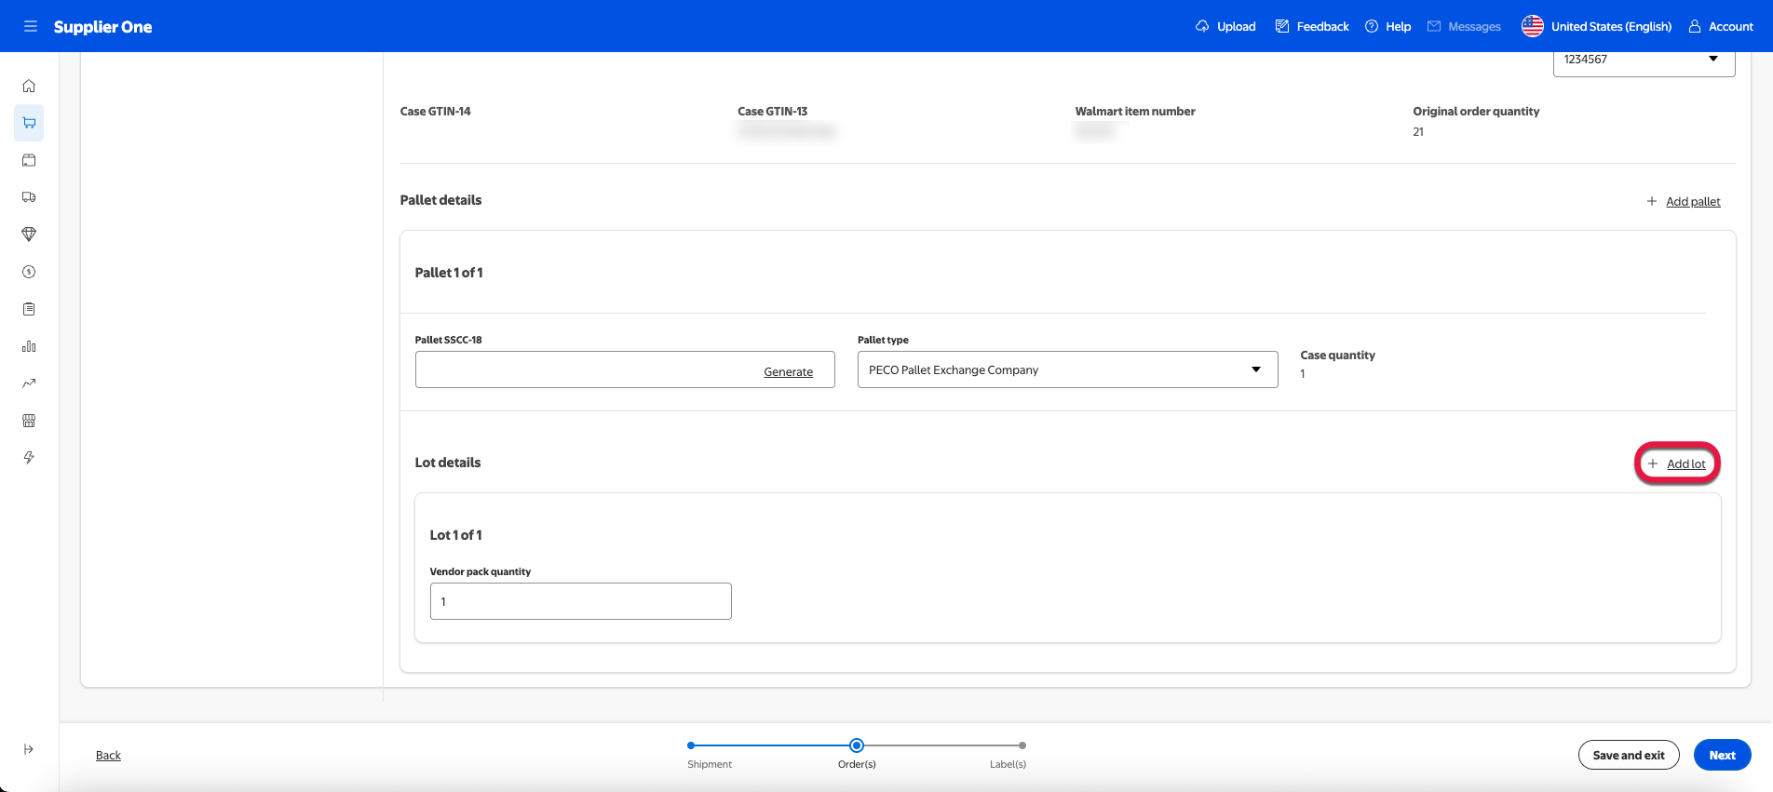
Task: Click the bar chart icon in the sidebar
Action: point(29,346)
